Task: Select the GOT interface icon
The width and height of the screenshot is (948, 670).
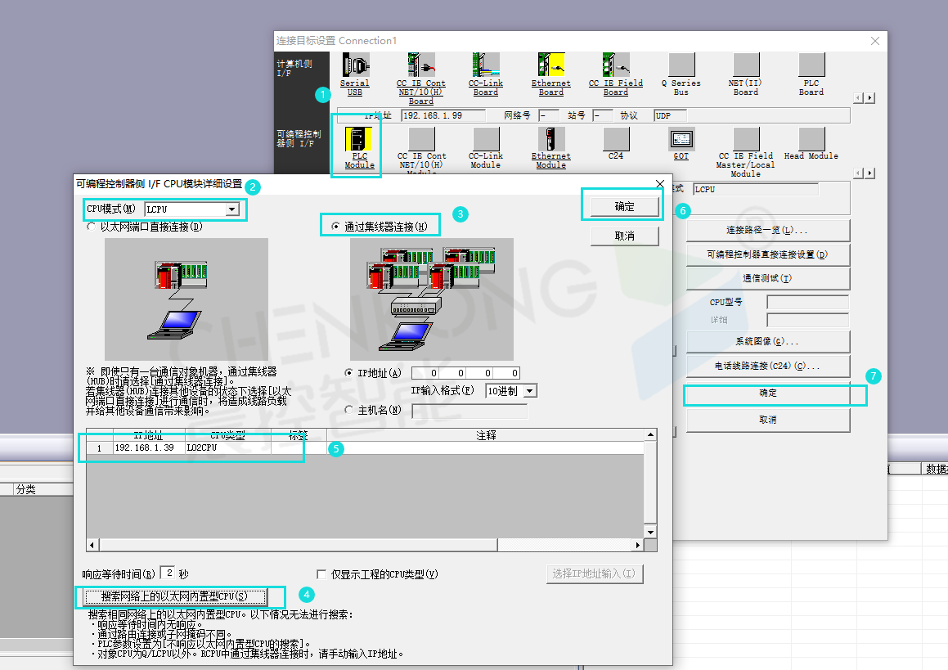Action: (x=681, y=138)
